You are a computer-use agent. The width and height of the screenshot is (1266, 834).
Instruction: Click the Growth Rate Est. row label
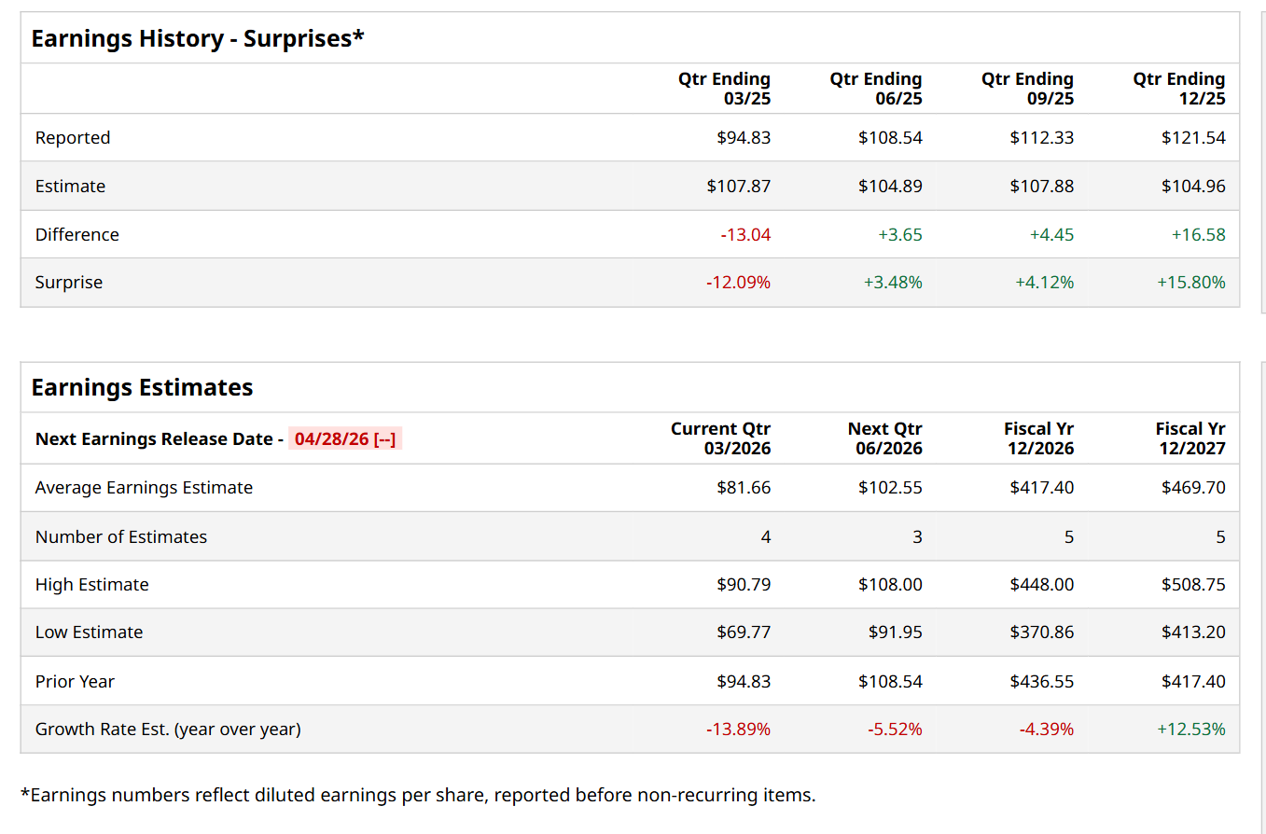(168, 730)
